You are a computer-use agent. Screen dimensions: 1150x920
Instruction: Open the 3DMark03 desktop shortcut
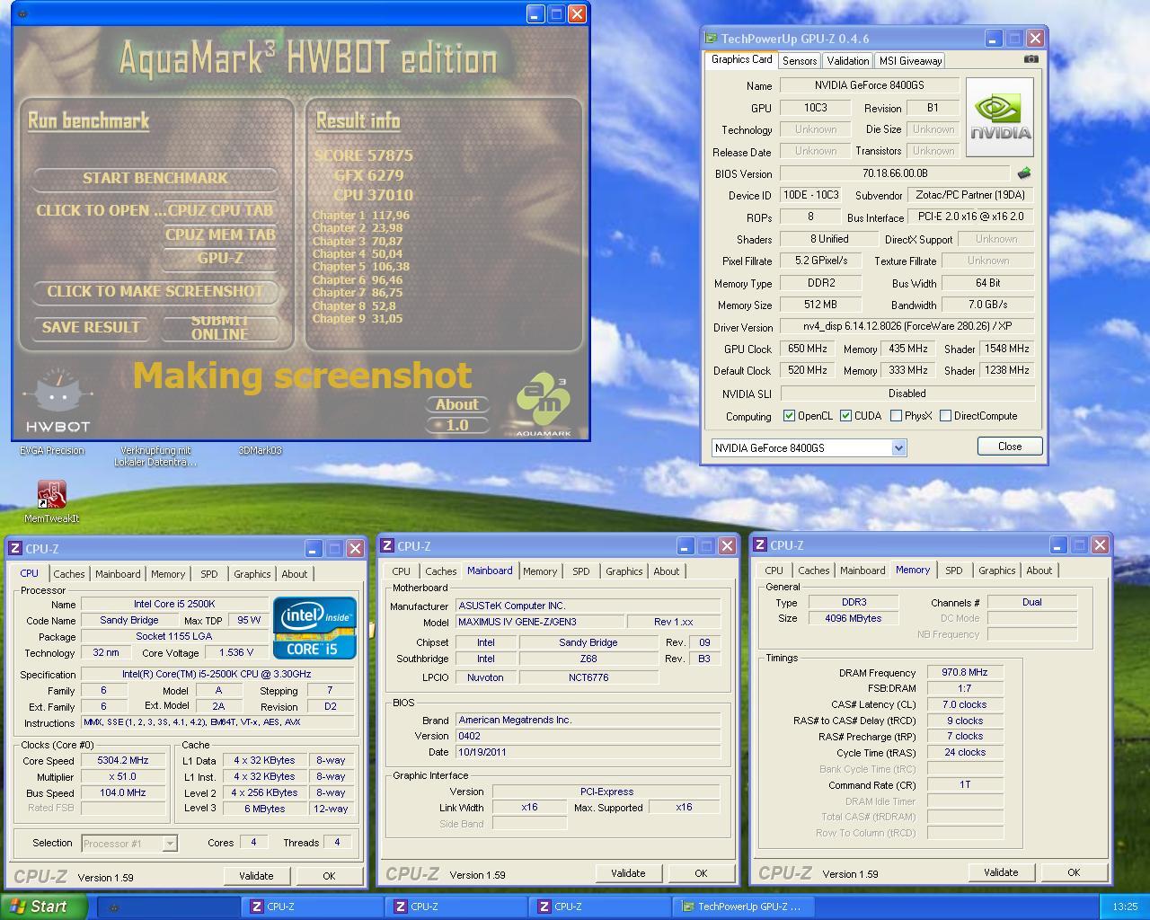click(x=261, y=451)
